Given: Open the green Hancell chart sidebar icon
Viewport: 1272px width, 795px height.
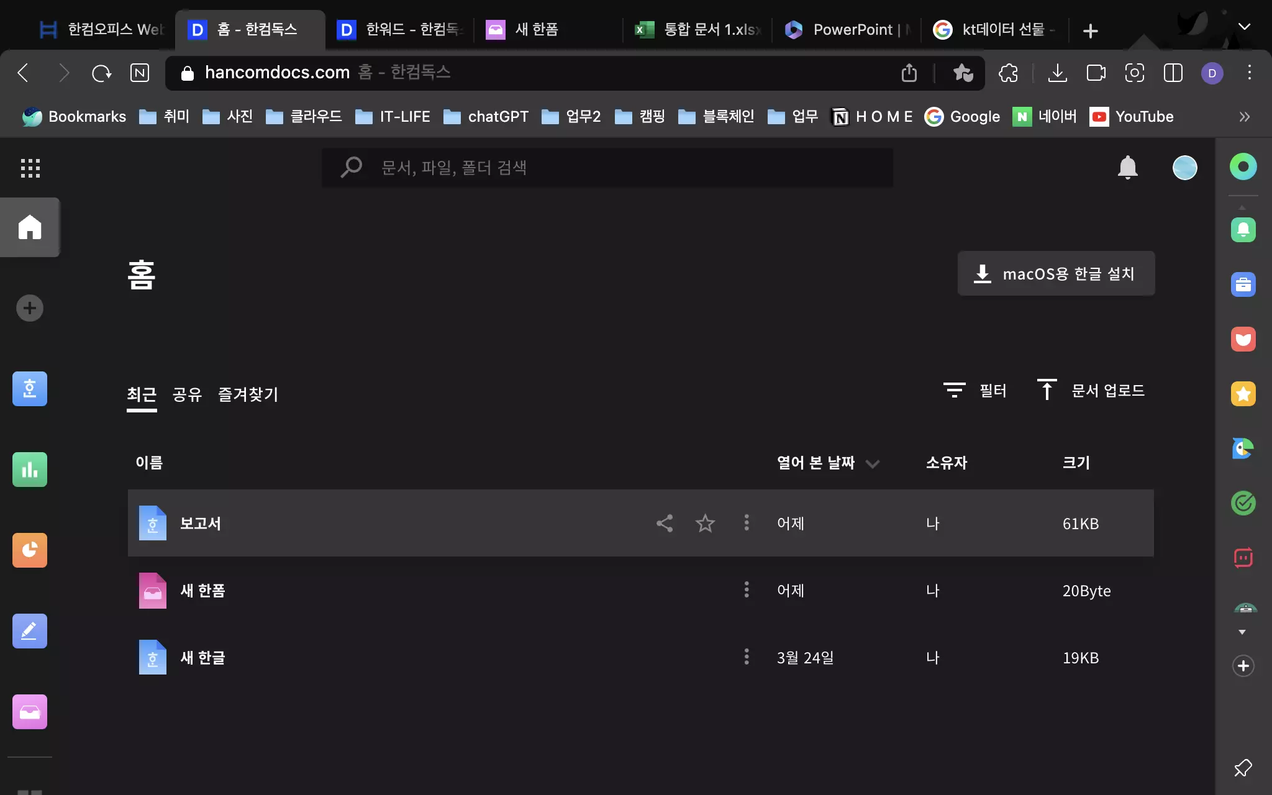Looking at the screenshot, I should 30,470.
